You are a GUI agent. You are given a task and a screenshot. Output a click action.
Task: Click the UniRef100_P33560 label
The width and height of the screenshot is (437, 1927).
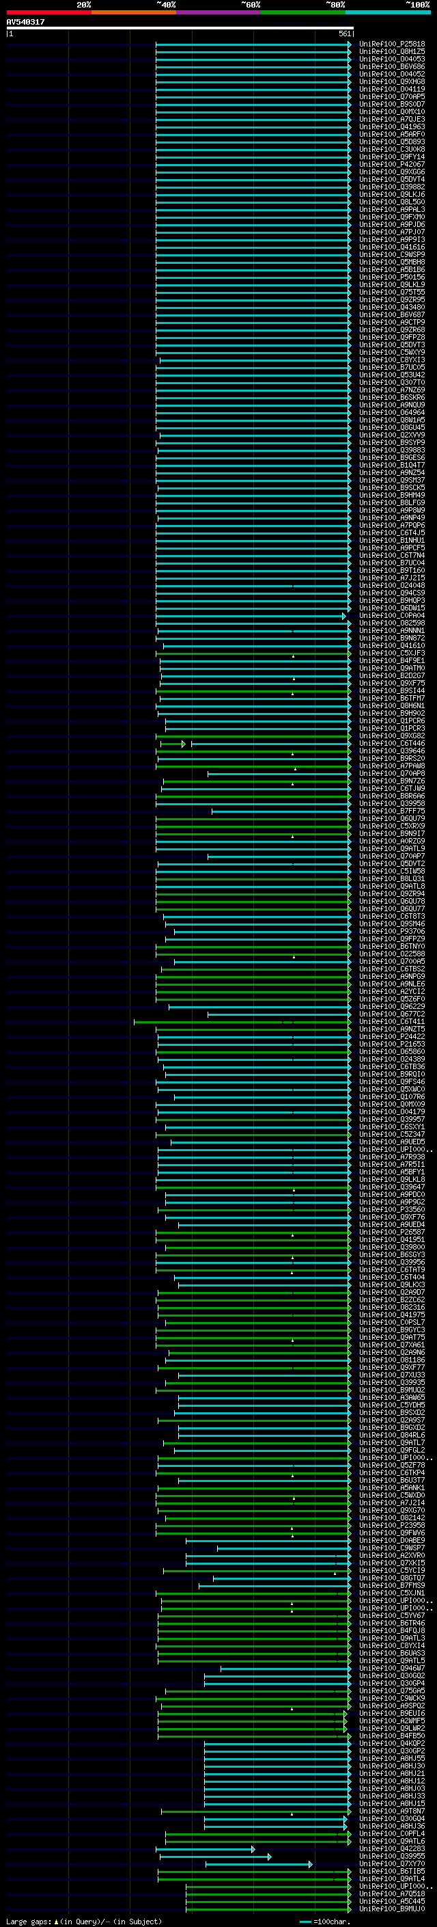click(x=392, y=1210)
